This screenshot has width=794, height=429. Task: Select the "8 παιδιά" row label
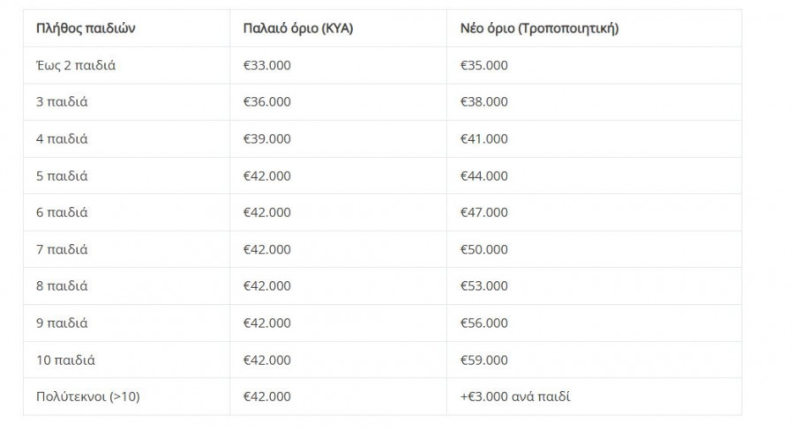tap(62, 286)
